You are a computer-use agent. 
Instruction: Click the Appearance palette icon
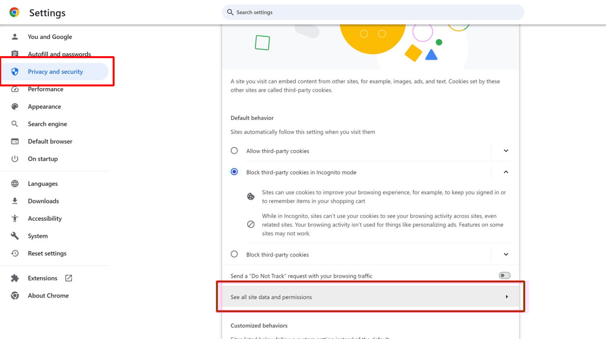(x=15, y=106)
